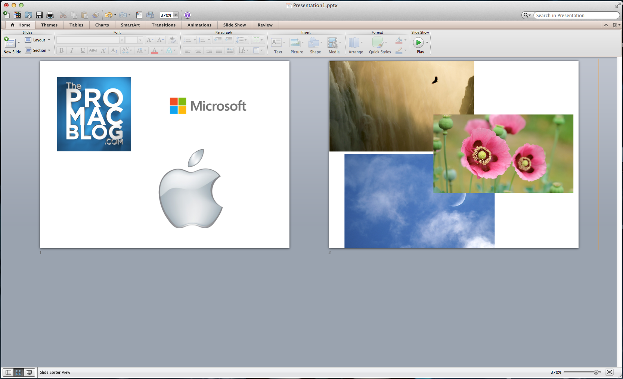
Task: Click the zoom slider handle in status bar
Action: 596,372
